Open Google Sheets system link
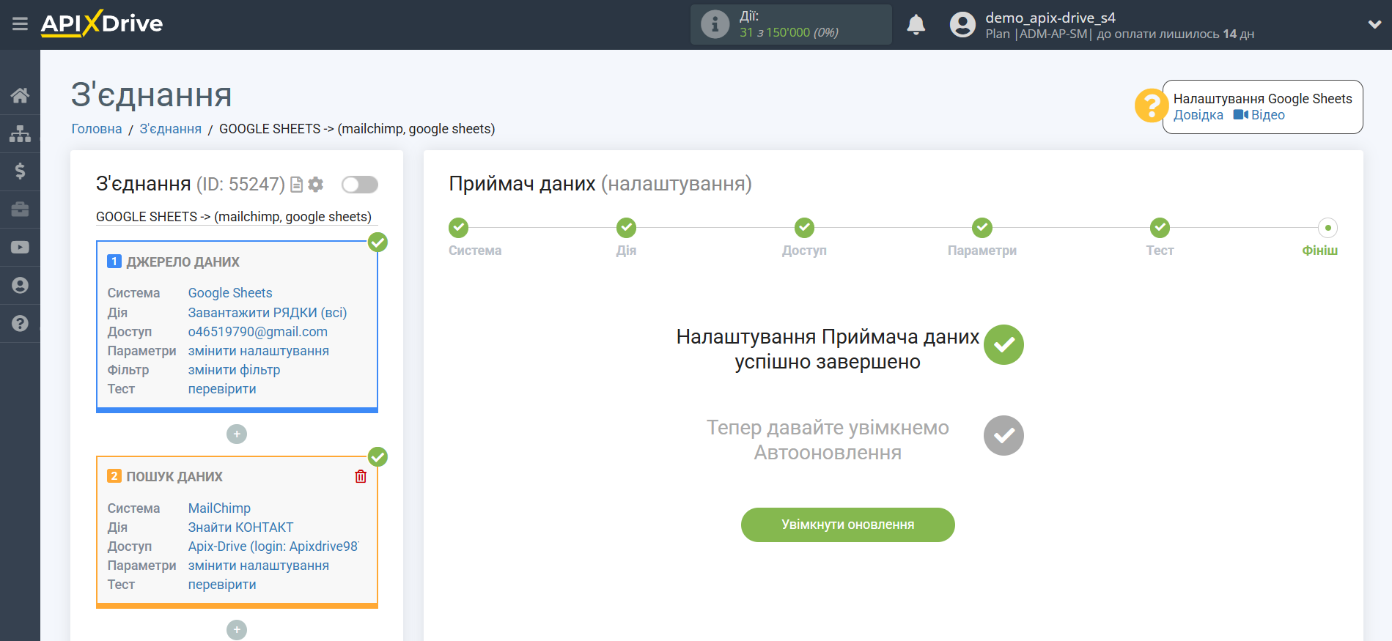1392x641 pixels. pyautogui.click(x=230, y=293)
